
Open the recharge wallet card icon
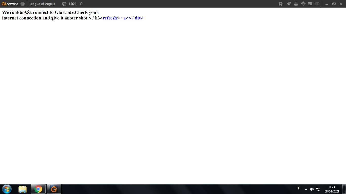pos(310,4)
